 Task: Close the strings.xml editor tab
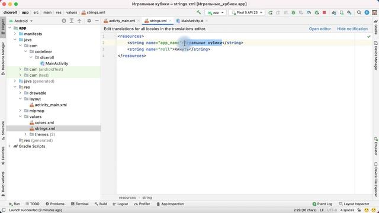170,21
